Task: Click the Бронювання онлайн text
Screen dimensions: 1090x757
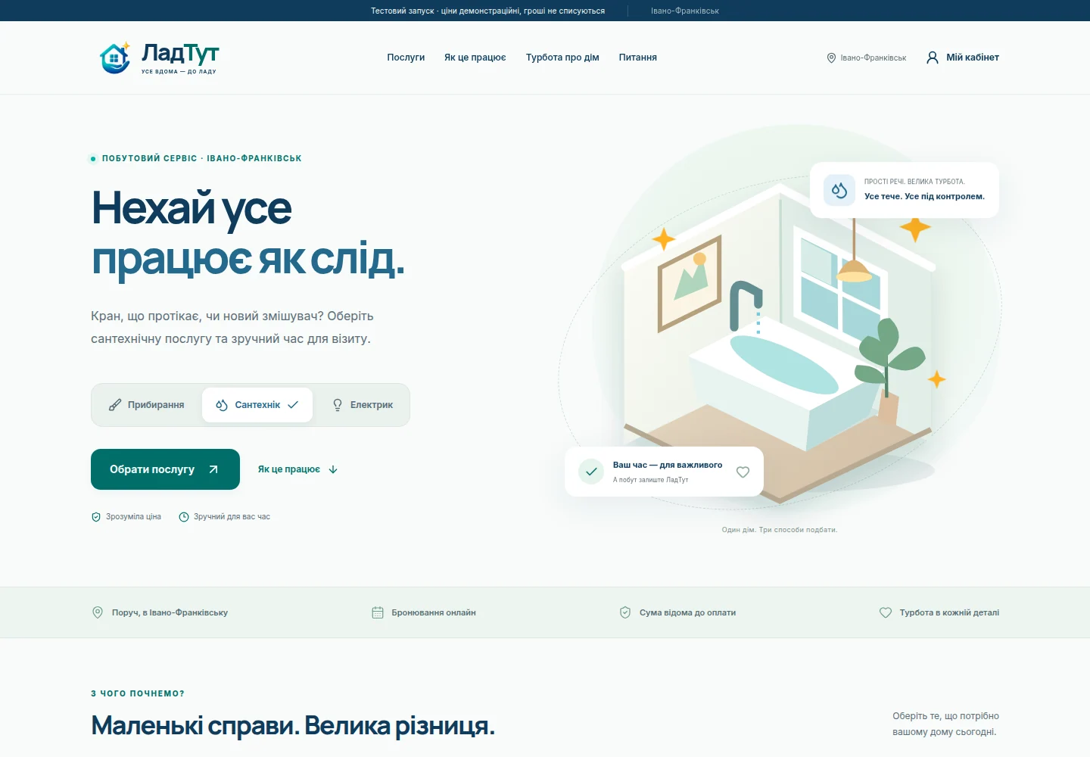Action: [434, 612]
